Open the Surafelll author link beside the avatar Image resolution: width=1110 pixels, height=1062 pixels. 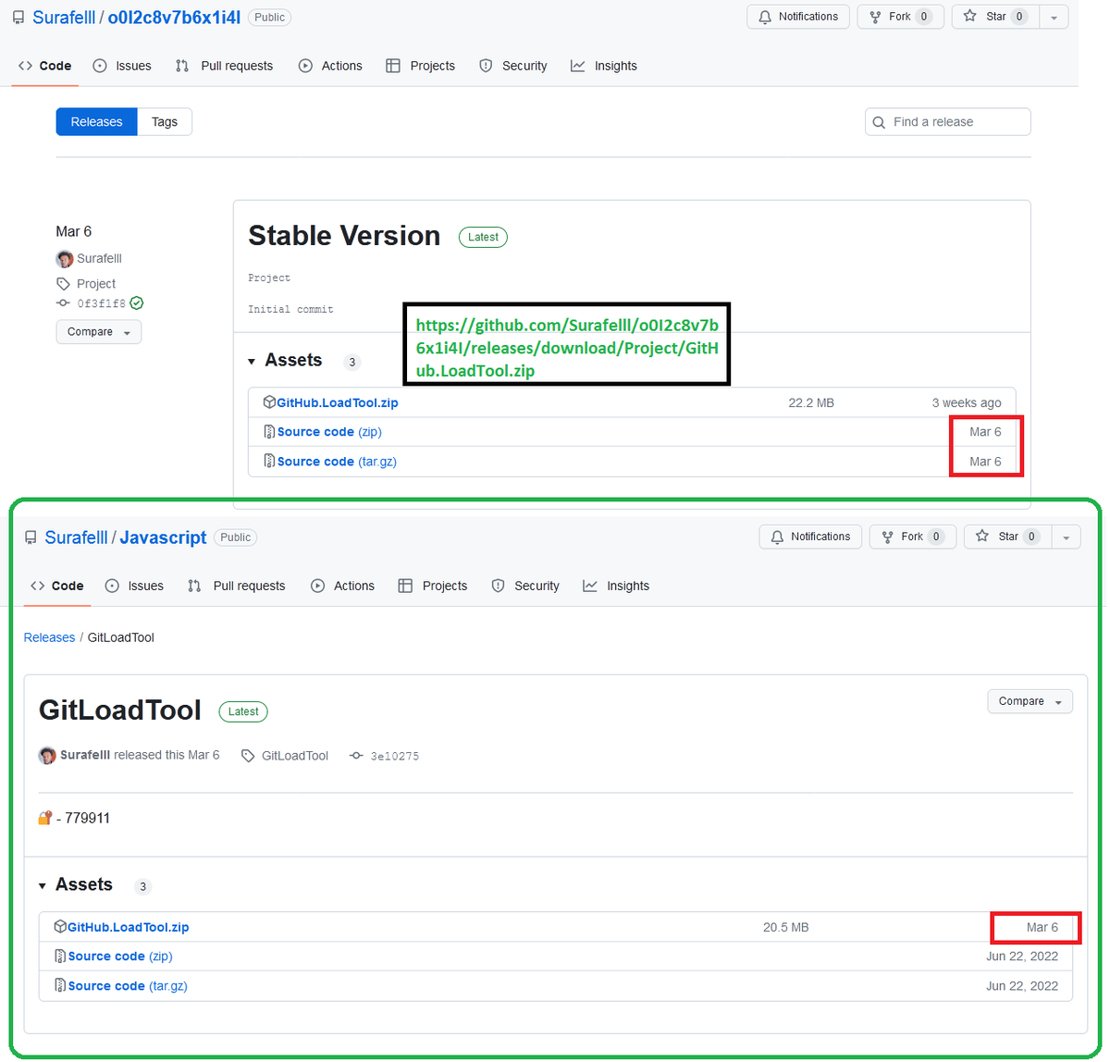point(99,258)
